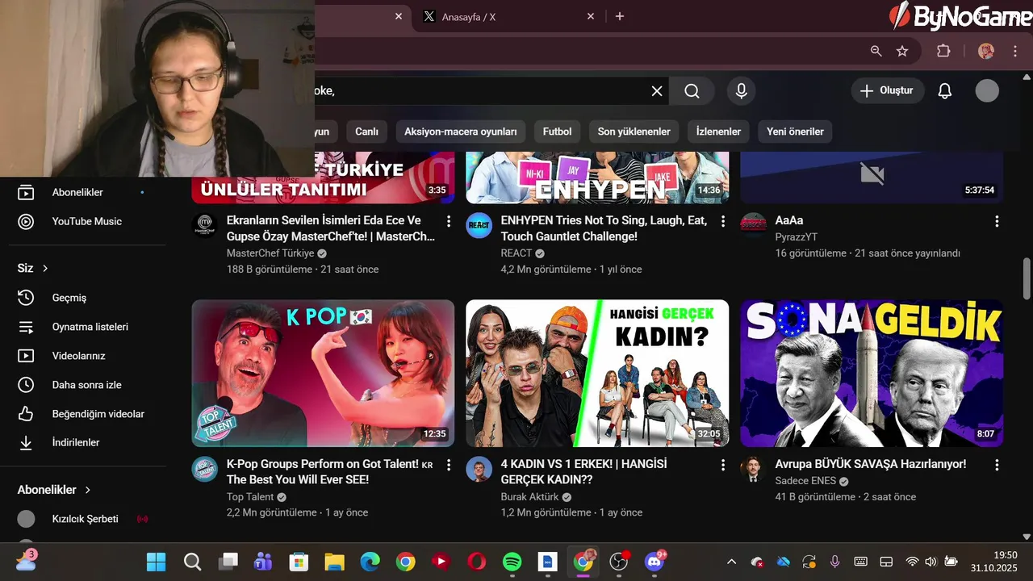Open a new browser tab

click(620, 16)
